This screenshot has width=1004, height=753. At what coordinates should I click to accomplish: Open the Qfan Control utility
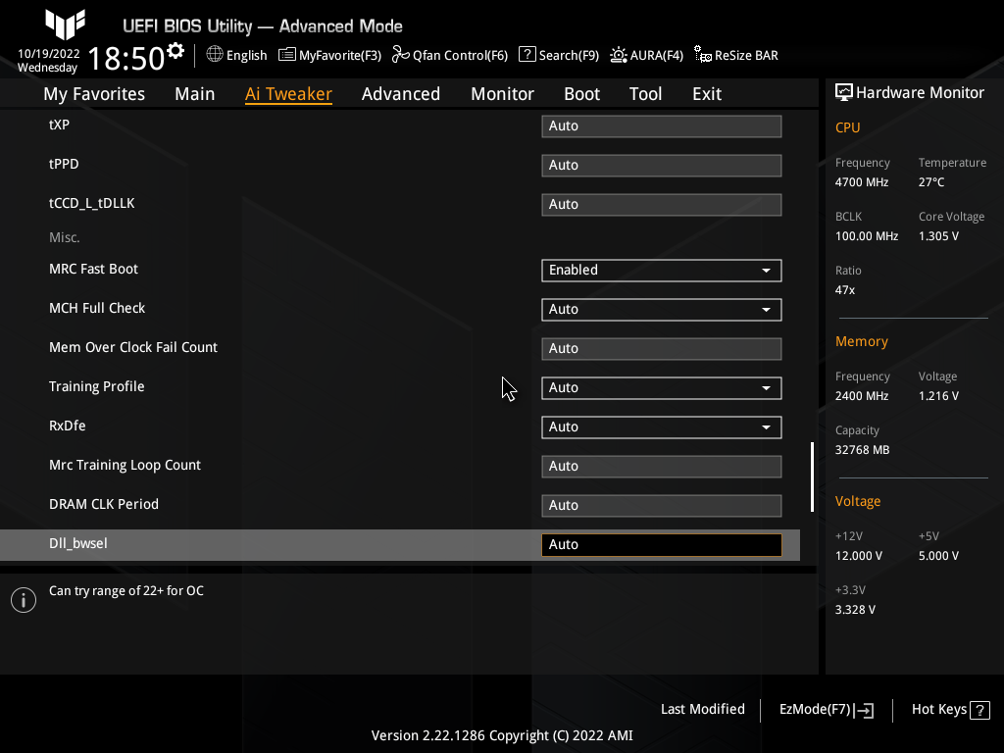(x=450, y=55)
